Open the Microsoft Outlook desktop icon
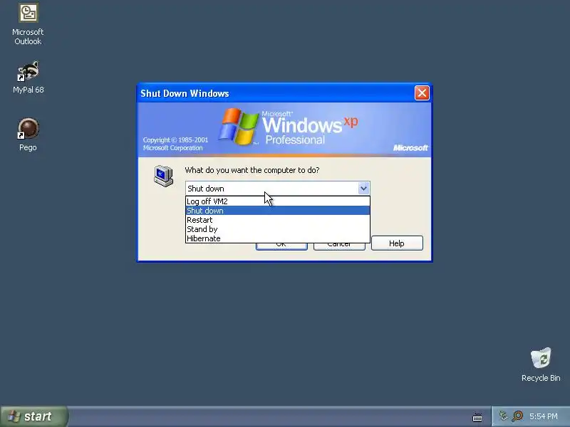Viewport: 570px width, 427px height. [28, 24]
